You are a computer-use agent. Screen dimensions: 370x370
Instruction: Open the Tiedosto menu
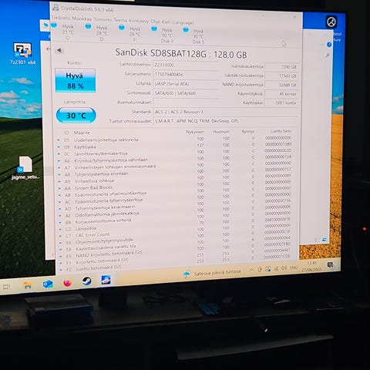pyautogui.click(x=61, y=18)
